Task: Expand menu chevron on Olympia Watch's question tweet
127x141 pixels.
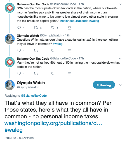Action: (120, 36)
